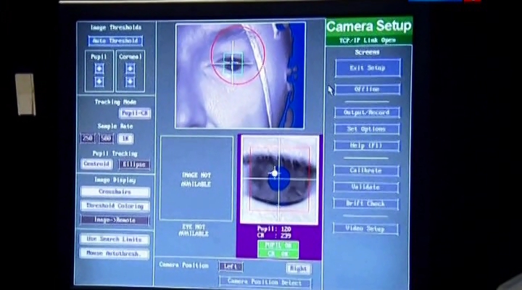Screen dimensions: 522x290
Task: Increase the Pupil threshold with up arrow
Action: pyautogui.click(x=99, y=69)
